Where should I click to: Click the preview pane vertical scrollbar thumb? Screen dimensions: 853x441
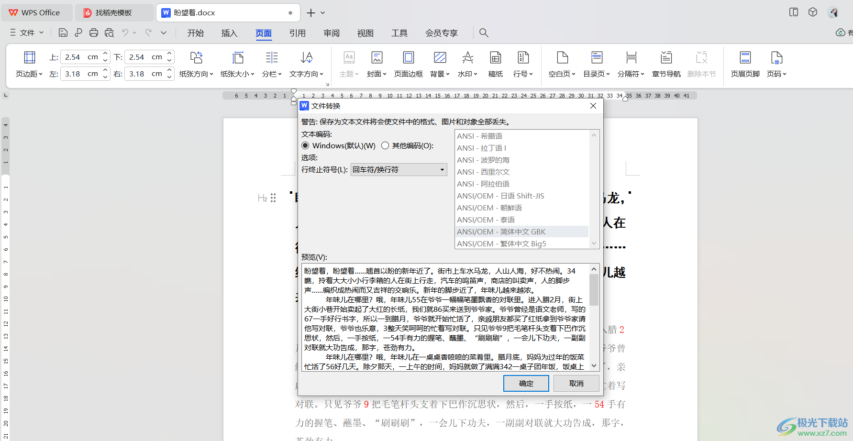tap(594, 289)
